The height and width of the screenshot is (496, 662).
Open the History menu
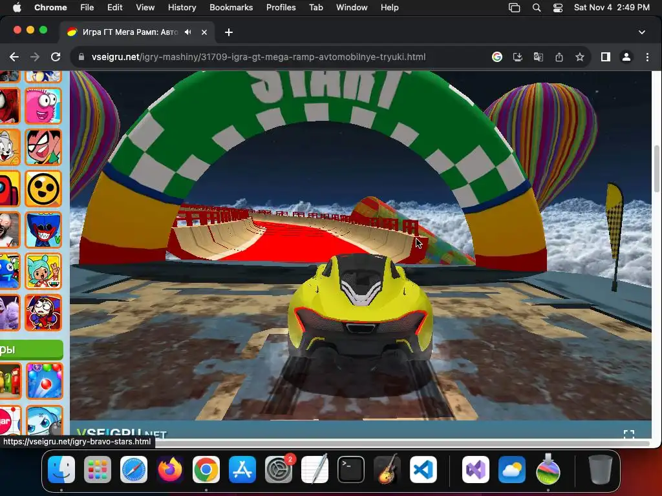(x=182, y=8)
